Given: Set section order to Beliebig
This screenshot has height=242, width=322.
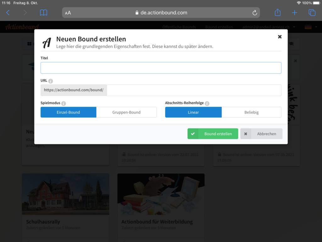Looking at the screenshot, I should click(251, 112).
